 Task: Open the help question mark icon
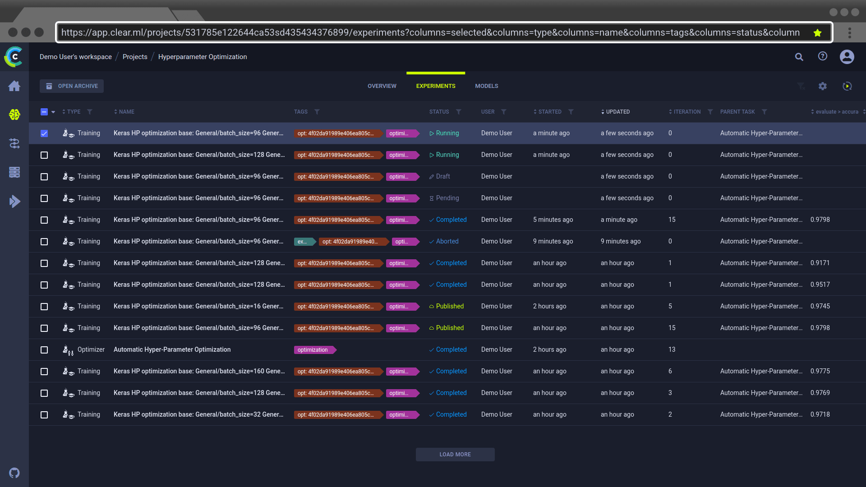click(x=823, y=56)
